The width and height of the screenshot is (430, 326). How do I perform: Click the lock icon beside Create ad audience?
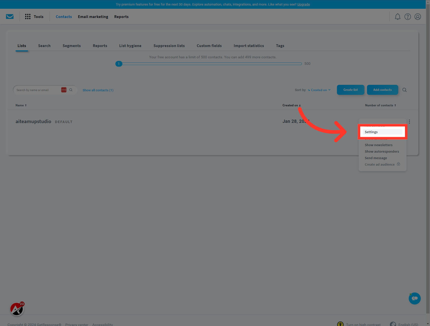pos(398,164)
